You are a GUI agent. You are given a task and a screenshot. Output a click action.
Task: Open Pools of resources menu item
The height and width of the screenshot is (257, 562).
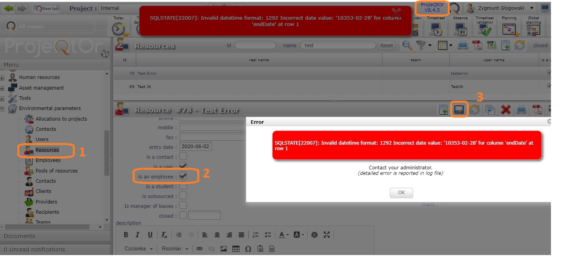[x=56, y=171]
